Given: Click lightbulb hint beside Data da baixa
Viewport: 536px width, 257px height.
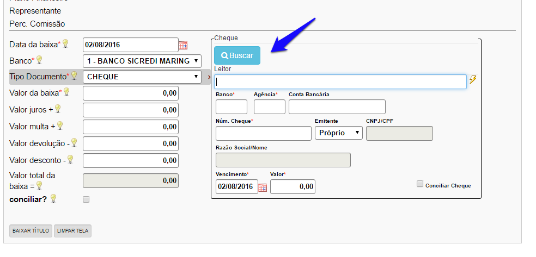Looking at the screenshot, I should tap(65, 43).
